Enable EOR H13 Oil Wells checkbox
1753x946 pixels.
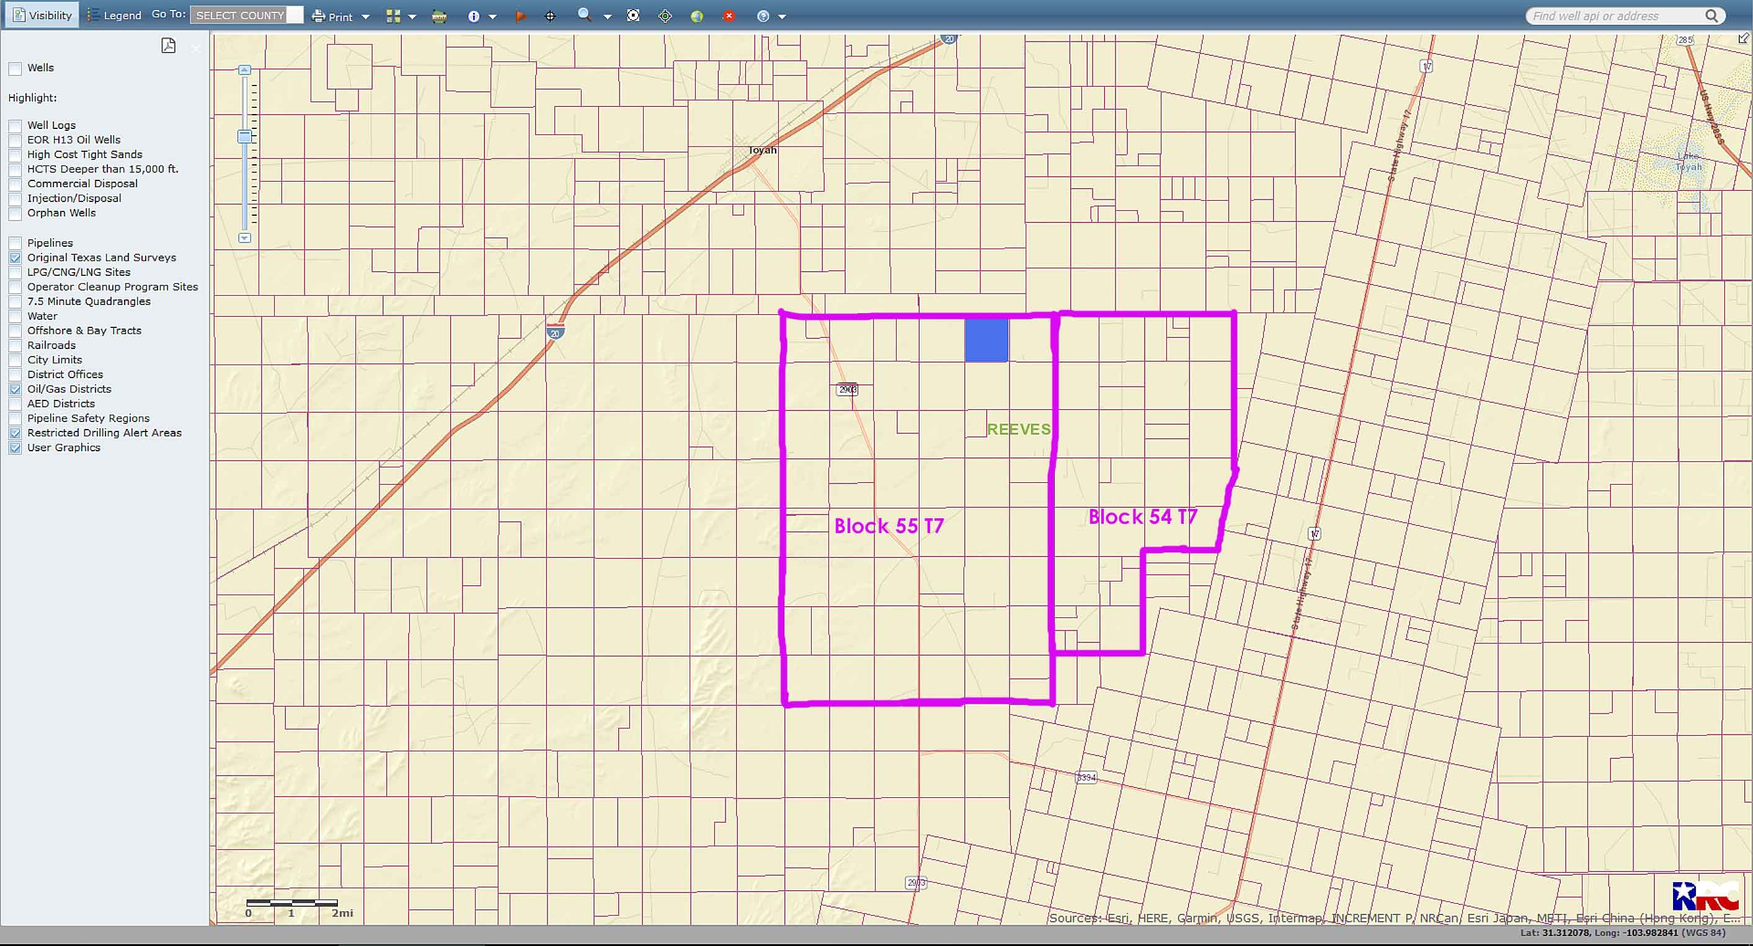tap(15, 140)
